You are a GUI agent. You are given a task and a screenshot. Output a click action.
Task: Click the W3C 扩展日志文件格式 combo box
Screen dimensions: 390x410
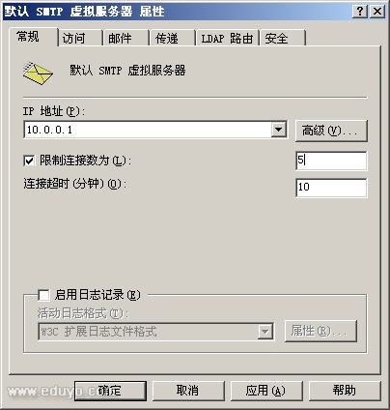156,332
